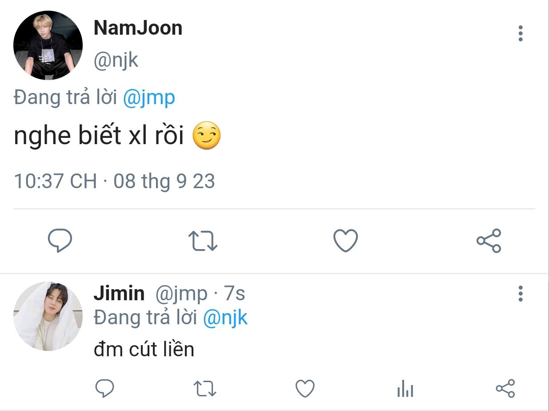Reply to NamJoon's tweet via comment icon

pyautogui.click(x=60, y=241)
